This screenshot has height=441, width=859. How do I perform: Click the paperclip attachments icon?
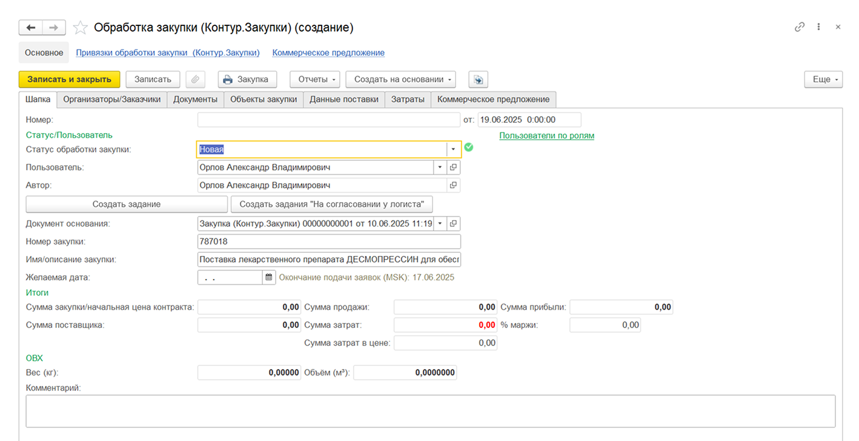pos(196,79)
